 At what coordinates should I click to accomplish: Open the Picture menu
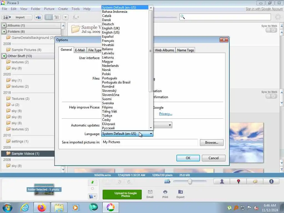click(x=49, y=9)
